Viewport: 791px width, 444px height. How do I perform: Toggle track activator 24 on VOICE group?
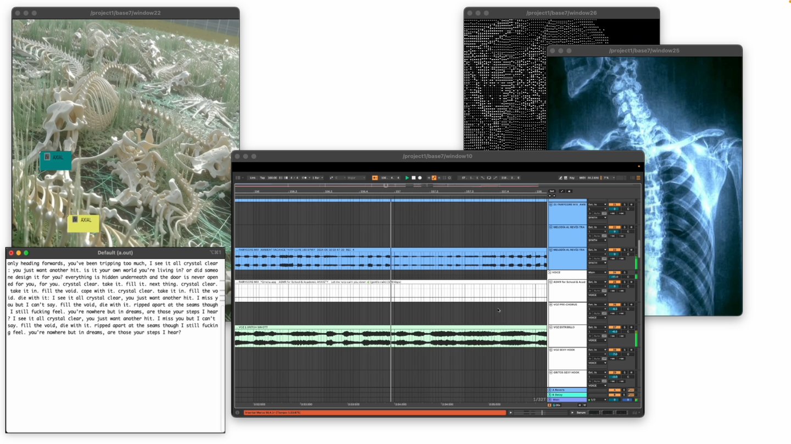click(615, 273)
